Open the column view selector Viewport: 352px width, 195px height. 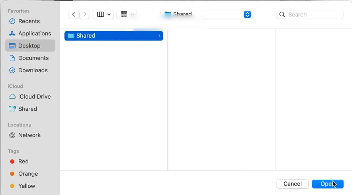coord(104,14)
